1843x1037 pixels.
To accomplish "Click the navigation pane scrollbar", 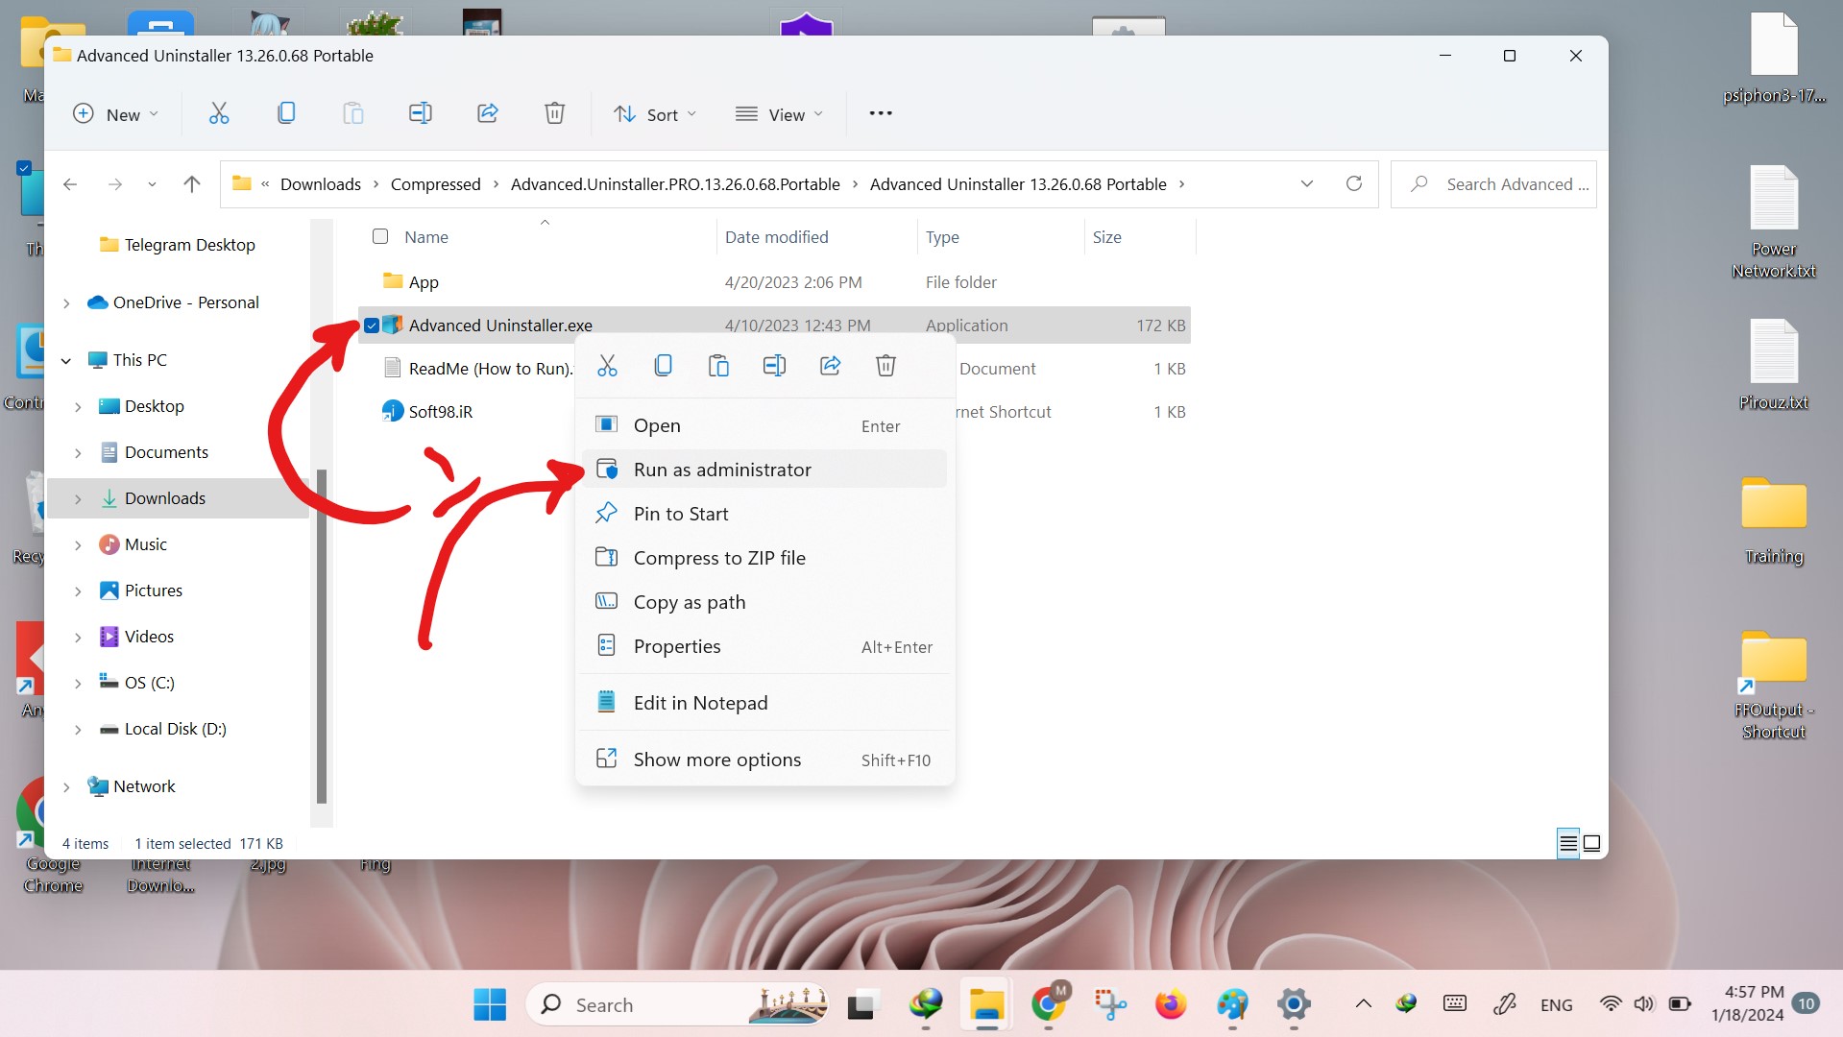I will click(322, 635).
